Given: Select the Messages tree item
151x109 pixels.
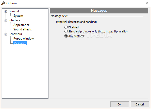Looking at the screenshot, I should pos(20,43).
